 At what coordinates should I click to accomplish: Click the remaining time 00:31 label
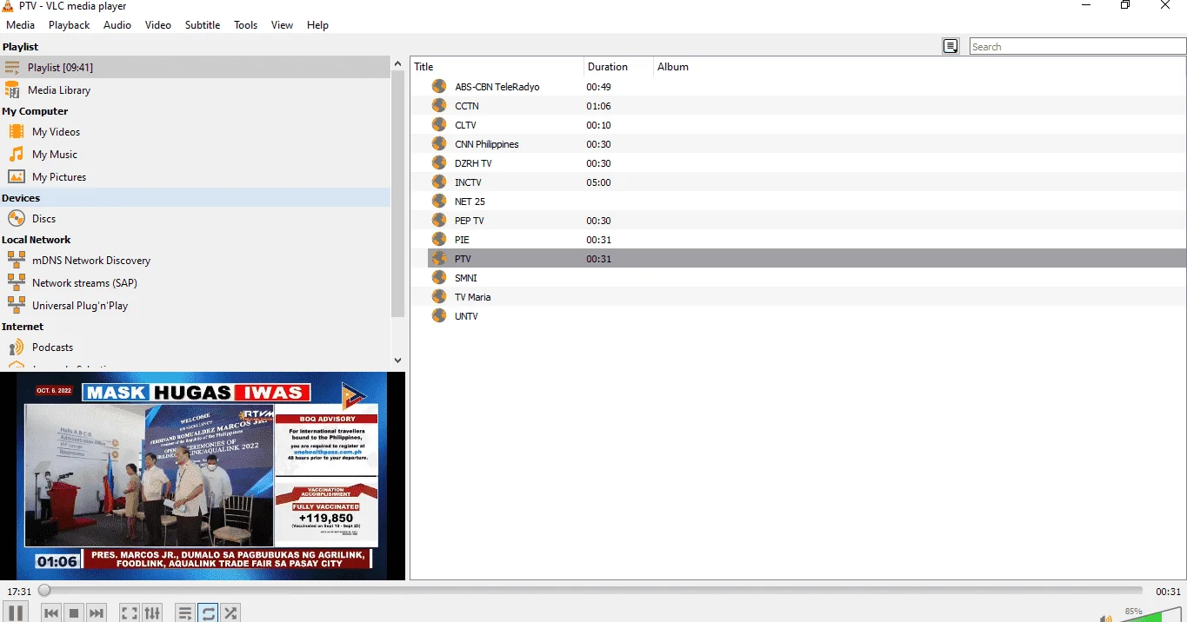pyautogui.click(x=1168, y=592)
